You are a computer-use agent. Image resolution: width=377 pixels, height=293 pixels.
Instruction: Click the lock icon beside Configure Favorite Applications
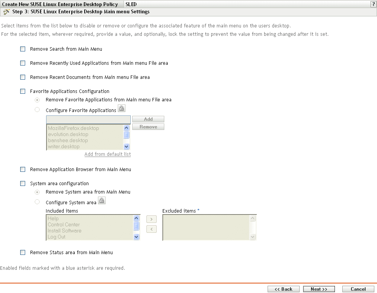coord(121,108)
